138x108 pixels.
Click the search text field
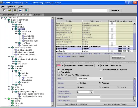click(x=89, y=10)
